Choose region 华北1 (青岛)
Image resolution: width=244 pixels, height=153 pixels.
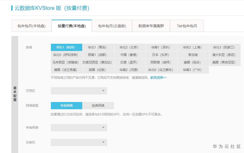pyautogui.click(x=98, y=47)
